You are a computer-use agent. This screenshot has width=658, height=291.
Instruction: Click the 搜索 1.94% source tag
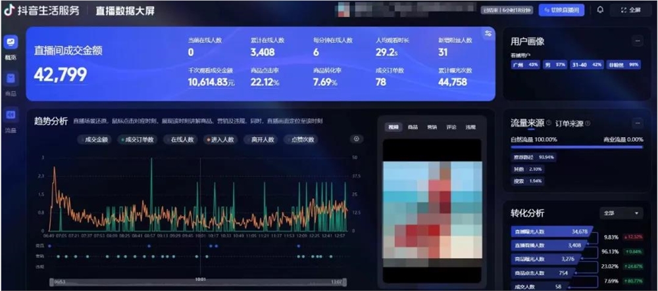(527, 181)
